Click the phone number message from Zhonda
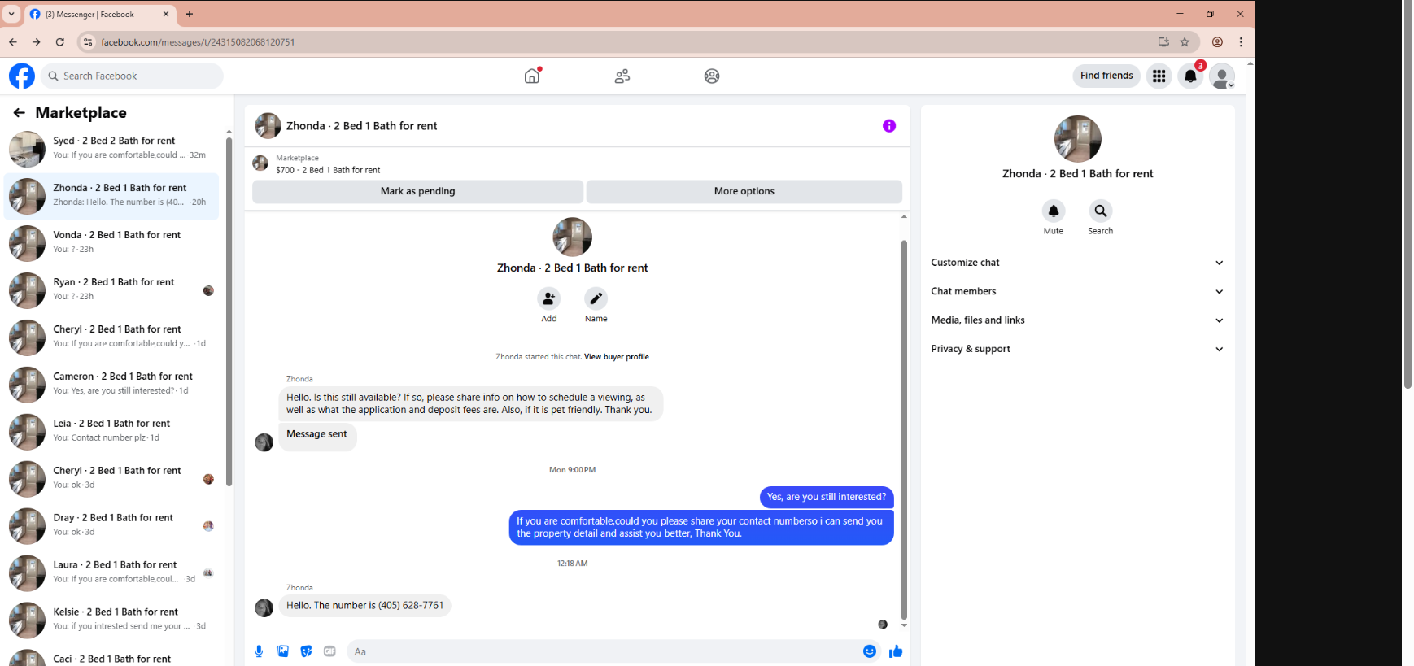 click(364, 606)
